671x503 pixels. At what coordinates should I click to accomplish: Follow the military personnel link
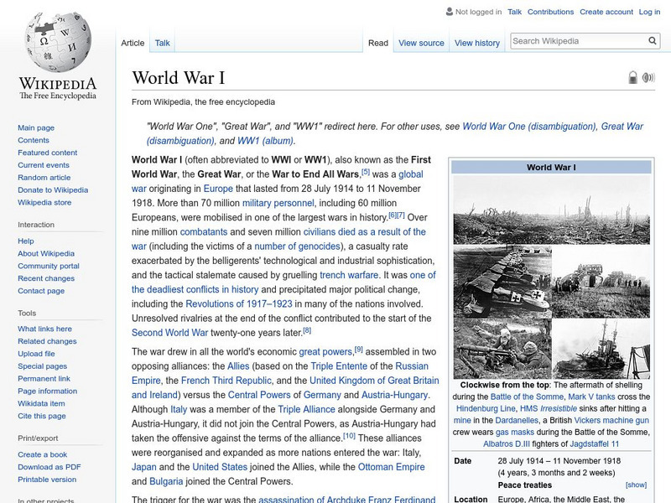[278, 203]
